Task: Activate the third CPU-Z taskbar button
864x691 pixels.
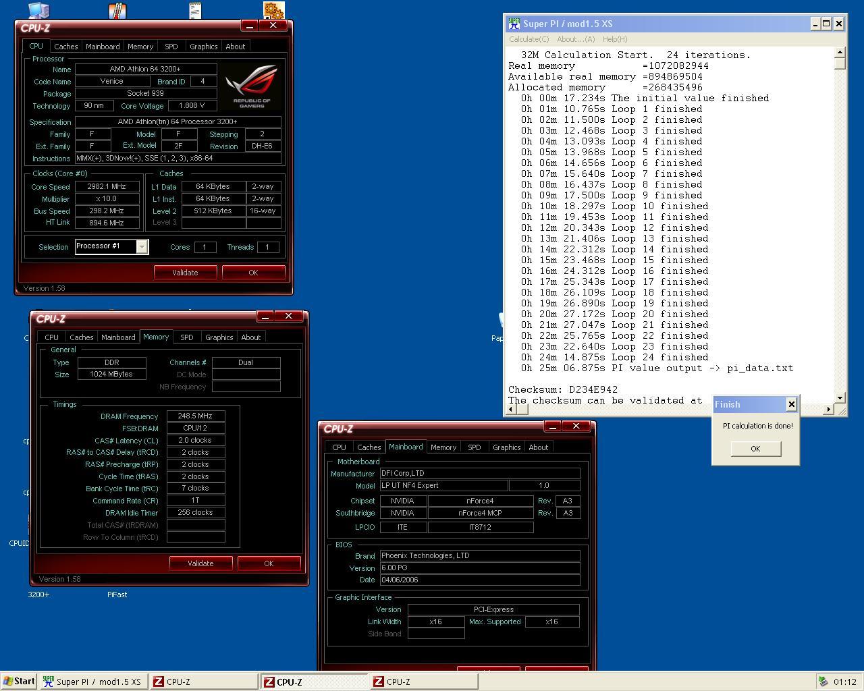Action: coord(424,682)
